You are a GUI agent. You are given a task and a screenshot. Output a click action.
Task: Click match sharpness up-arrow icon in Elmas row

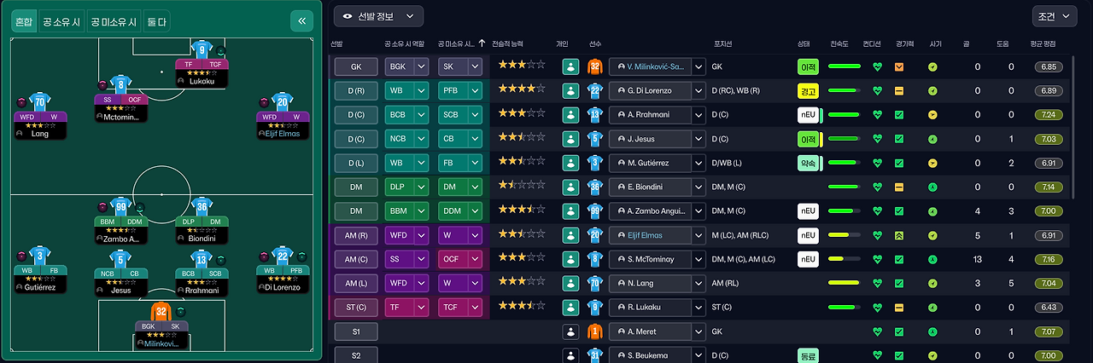899,235
